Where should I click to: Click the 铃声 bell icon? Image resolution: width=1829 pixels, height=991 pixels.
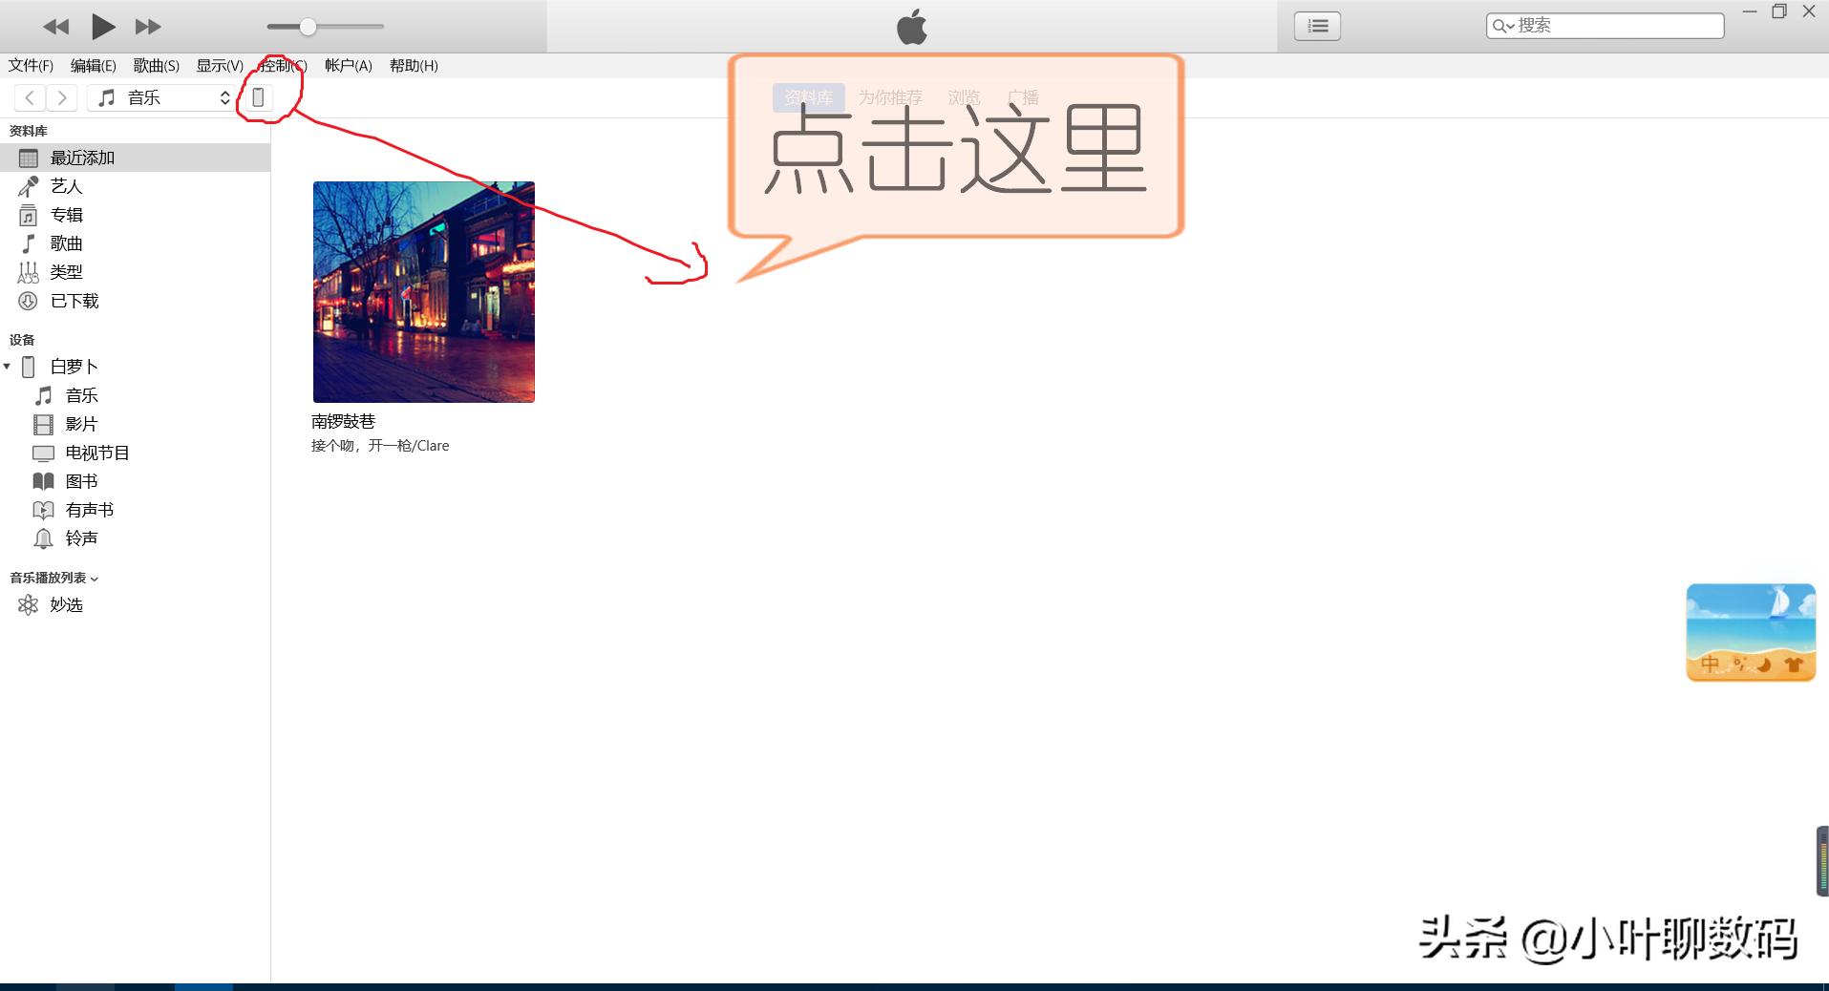click(44, 538)
